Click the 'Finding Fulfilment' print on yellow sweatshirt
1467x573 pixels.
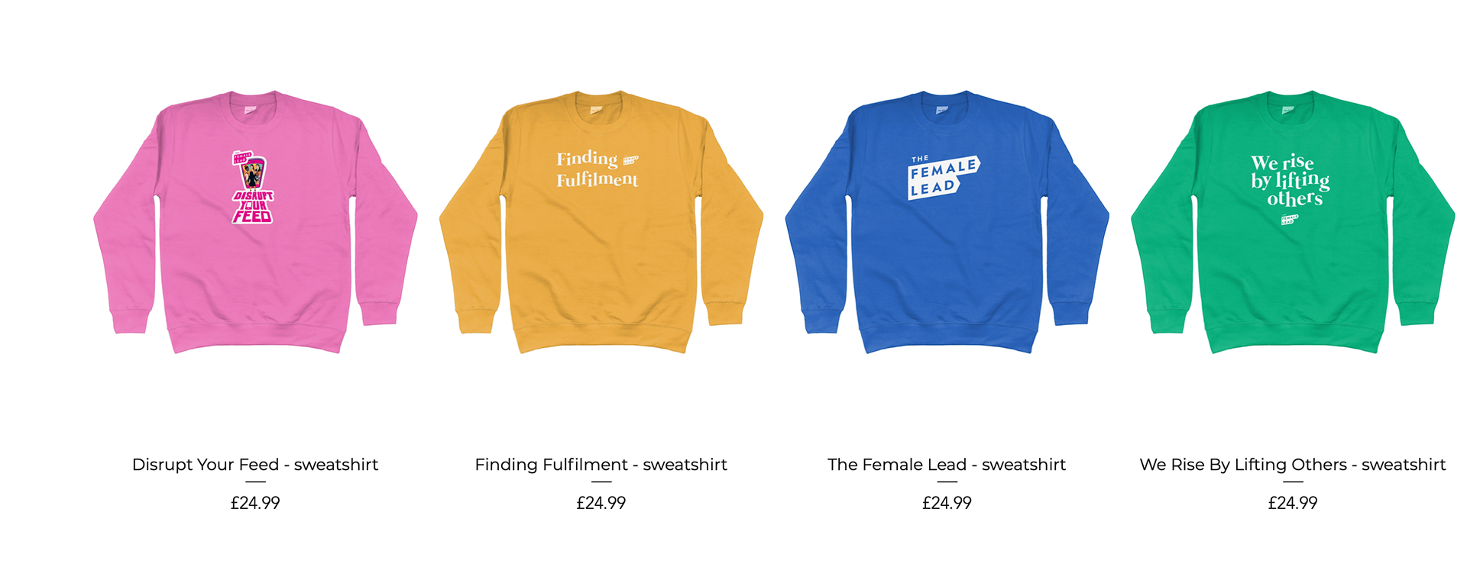click(597, 169)
